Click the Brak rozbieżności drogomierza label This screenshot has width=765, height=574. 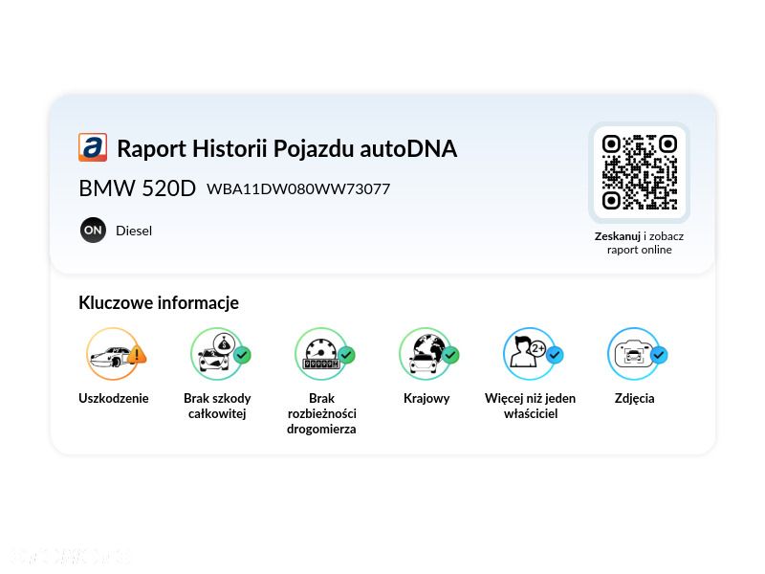(321, 413)
